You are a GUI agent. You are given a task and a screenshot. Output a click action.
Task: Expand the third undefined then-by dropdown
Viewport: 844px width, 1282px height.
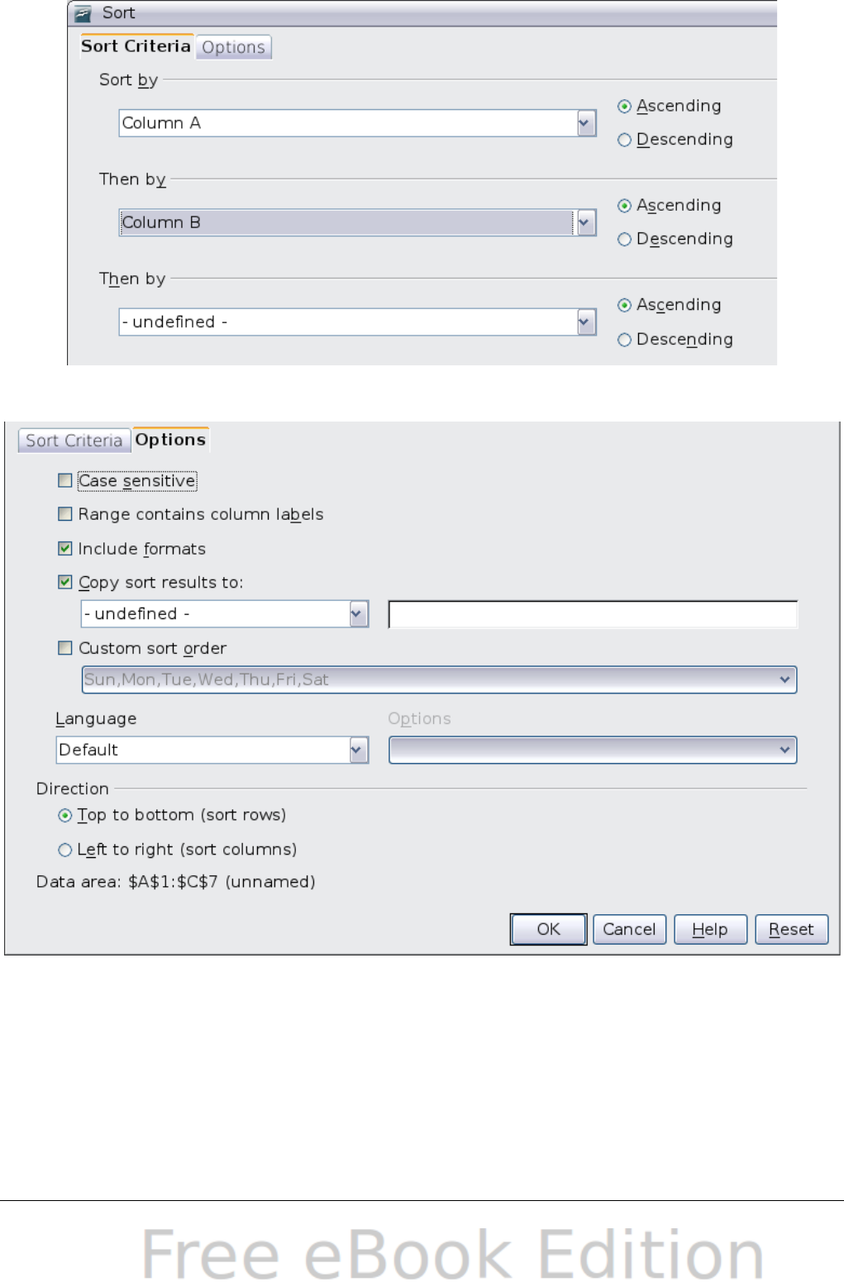coord(586,322)
